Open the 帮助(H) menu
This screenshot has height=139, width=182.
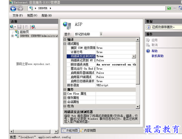coord(47,15)
